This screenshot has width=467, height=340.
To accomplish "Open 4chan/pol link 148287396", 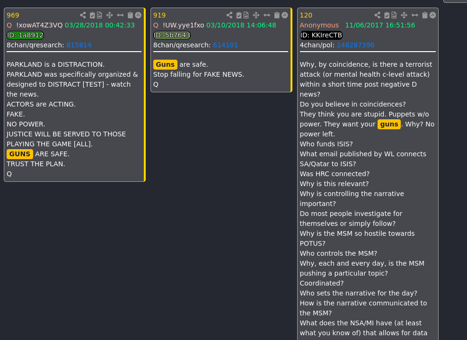I will 356,45.
